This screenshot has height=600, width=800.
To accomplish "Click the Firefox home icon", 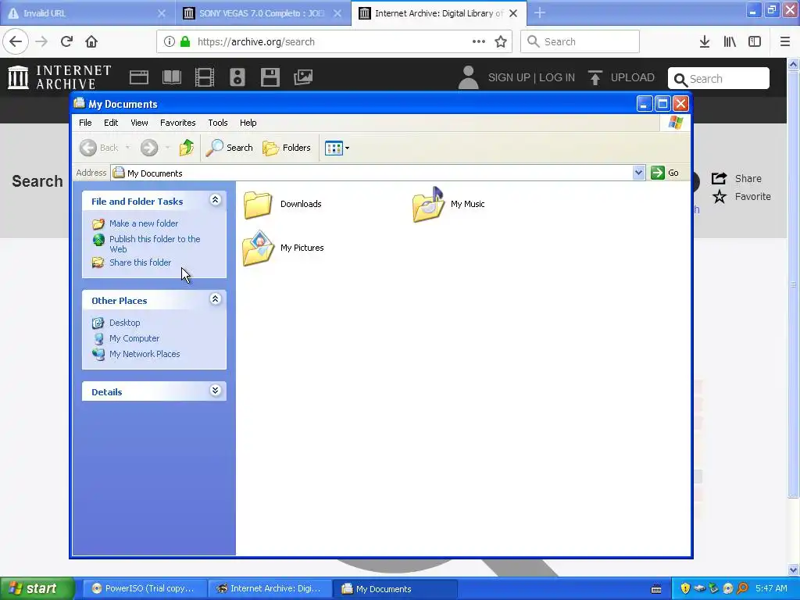I will [x=91, y=41].
